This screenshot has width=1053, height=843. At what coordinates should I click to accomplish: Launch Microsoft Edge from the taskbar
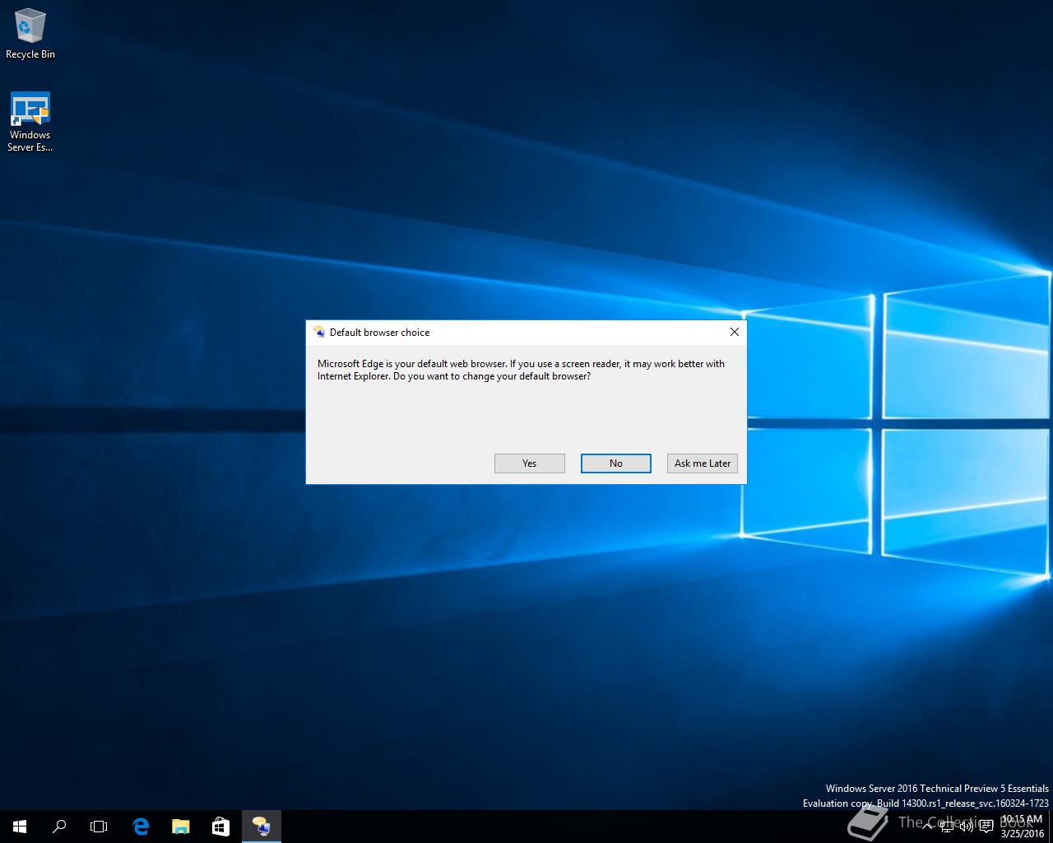coord(141,827)
